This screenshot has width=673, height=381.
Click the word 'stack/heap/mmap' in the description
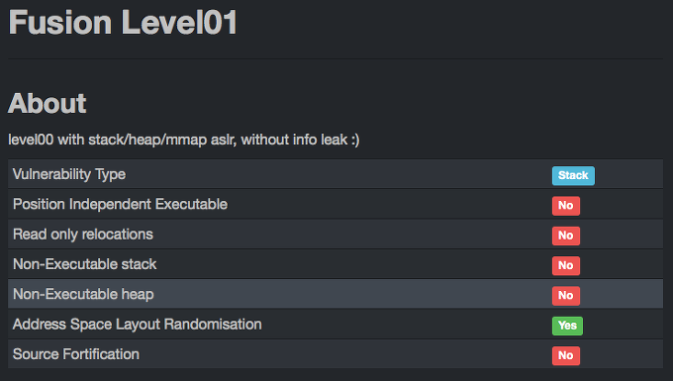[x=147, y=141]
